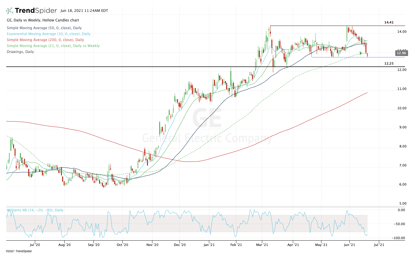Viewport: 414px width, 254px height.
Task: Click the Jul '20 date axis label
Action: click(x=35, y=245)
